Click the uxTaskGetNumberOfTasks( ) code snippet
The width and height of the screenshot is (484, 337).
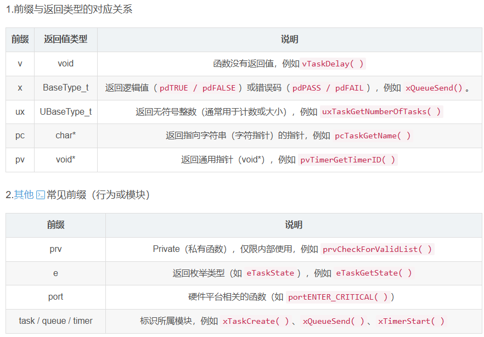[x=381, y=112]
